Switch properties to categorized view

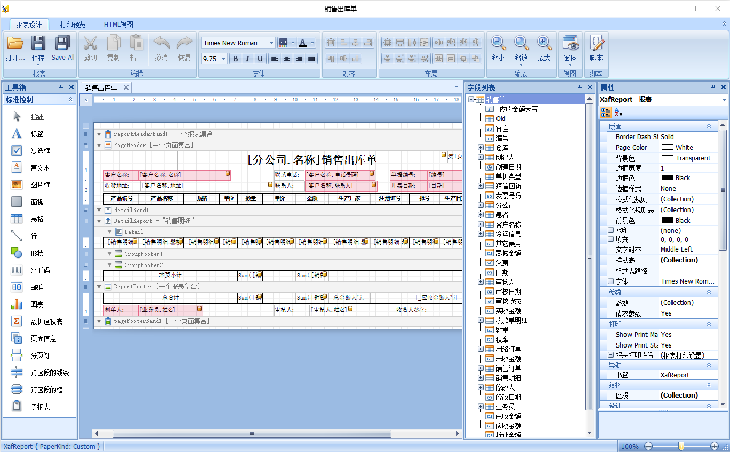(x=606, y=112)
